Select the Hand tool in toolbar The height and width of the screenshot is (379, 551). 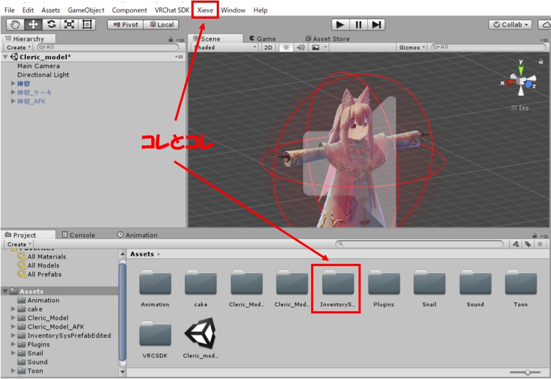(15, 25)
